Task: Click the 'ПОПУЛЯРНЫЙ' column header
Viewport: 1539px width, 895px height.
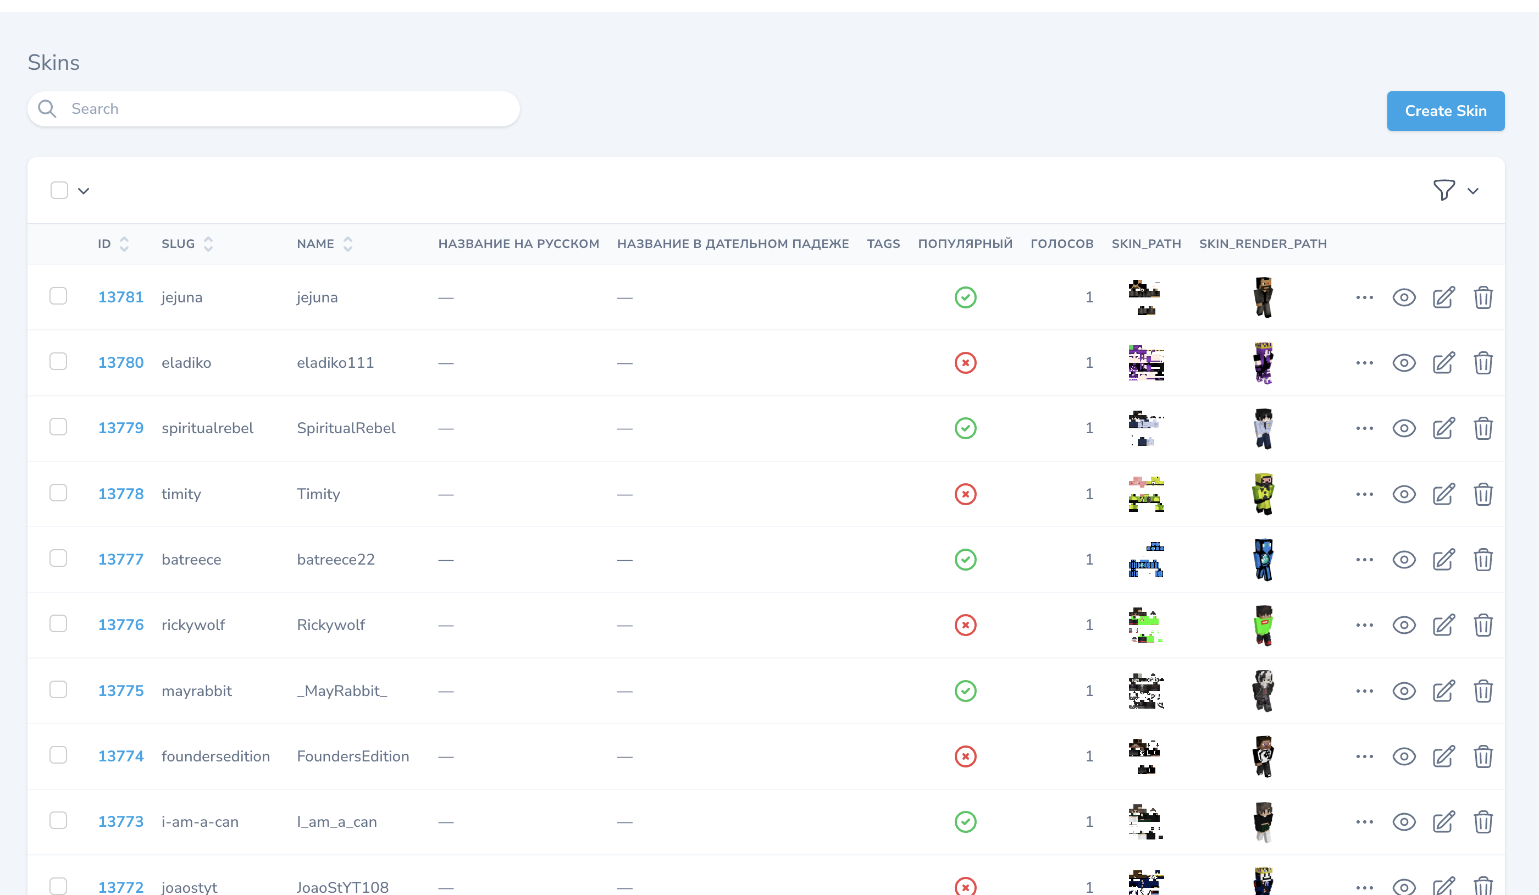Action: [x=965, y=244]
